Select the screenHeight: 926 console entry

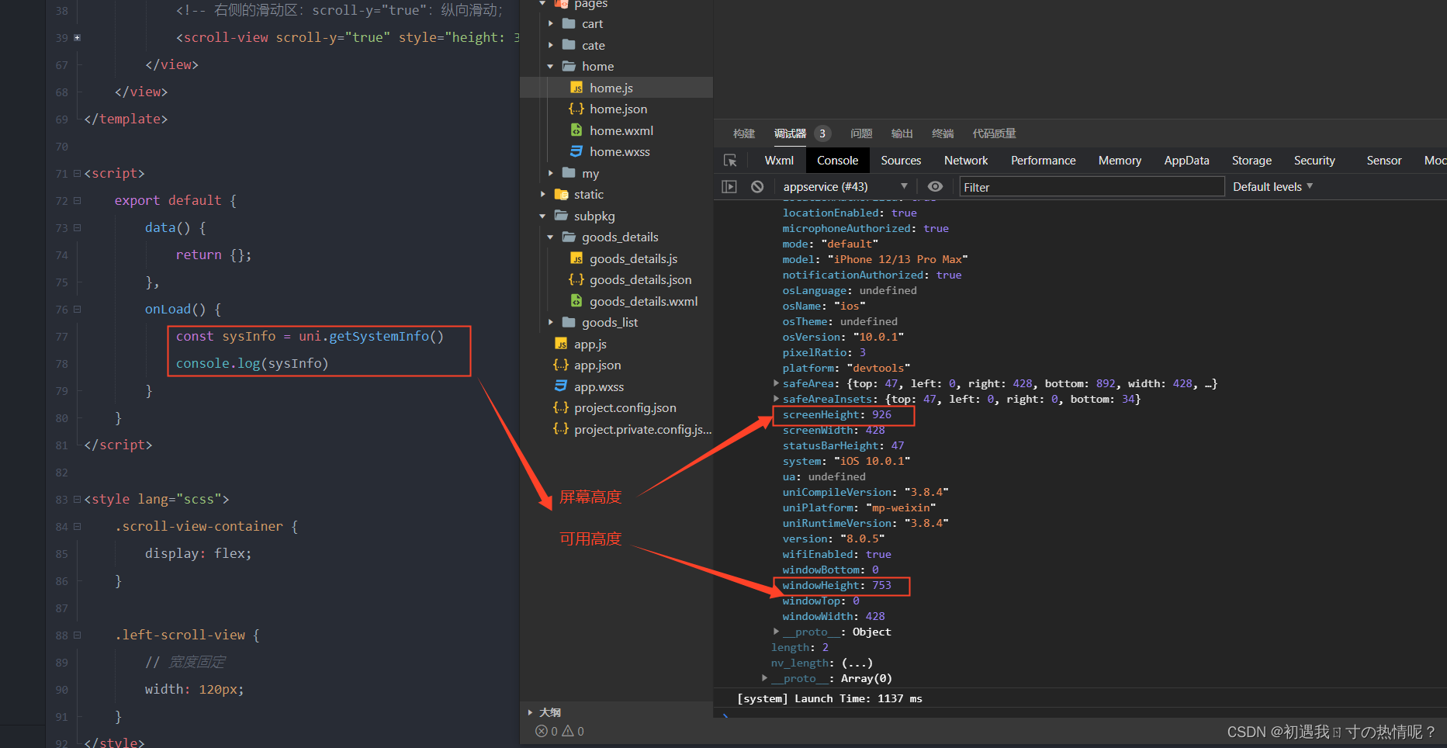[836, 414]
